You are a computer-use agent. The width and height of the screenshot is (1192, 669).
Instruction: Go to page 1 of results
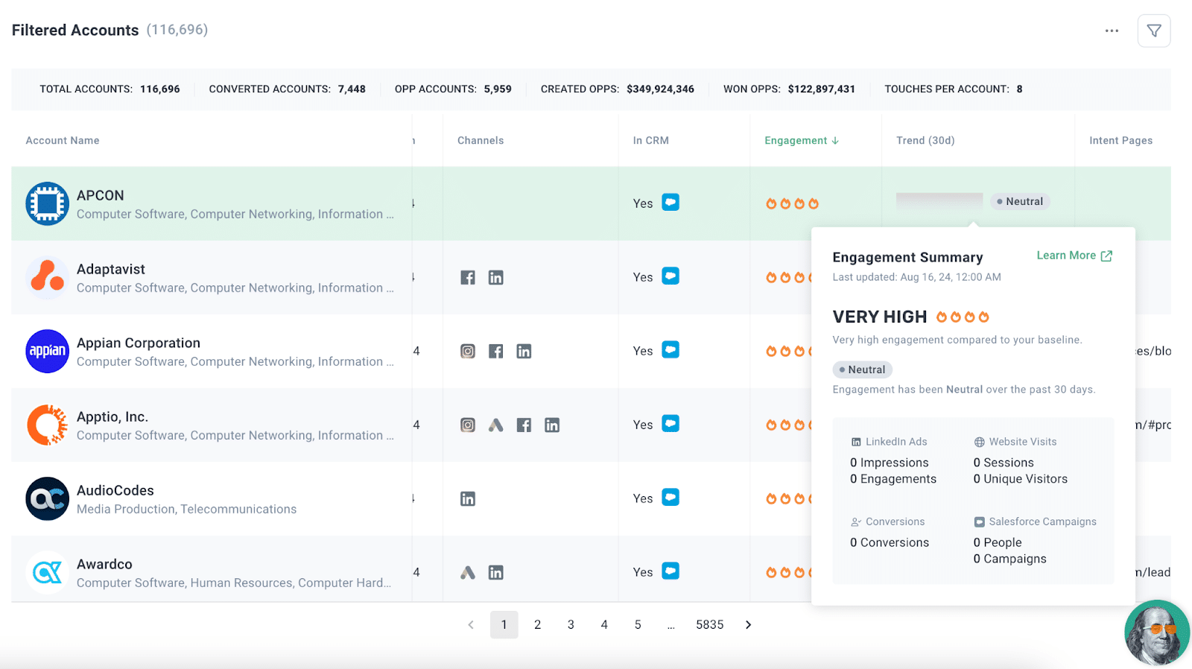tap(504, 625)
